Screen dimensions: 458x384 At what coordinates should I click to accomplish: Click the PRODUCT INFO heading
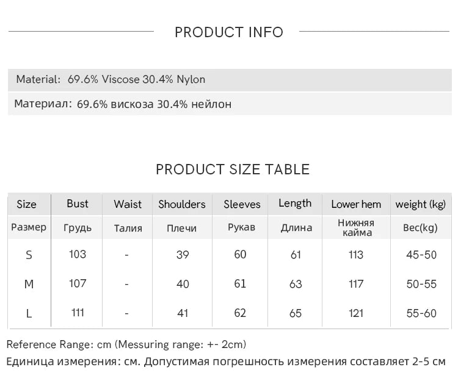[229, 32]
